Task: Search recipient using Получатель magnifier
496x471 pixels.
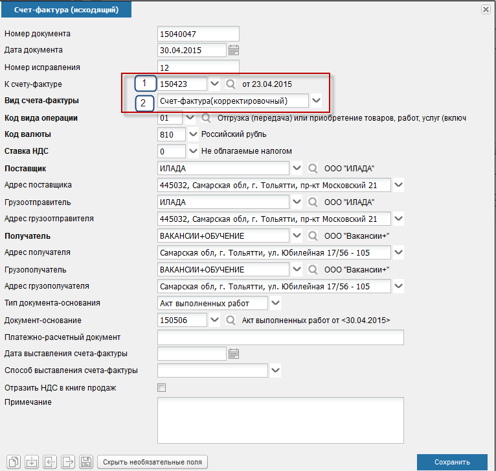Action: [313, 235]
